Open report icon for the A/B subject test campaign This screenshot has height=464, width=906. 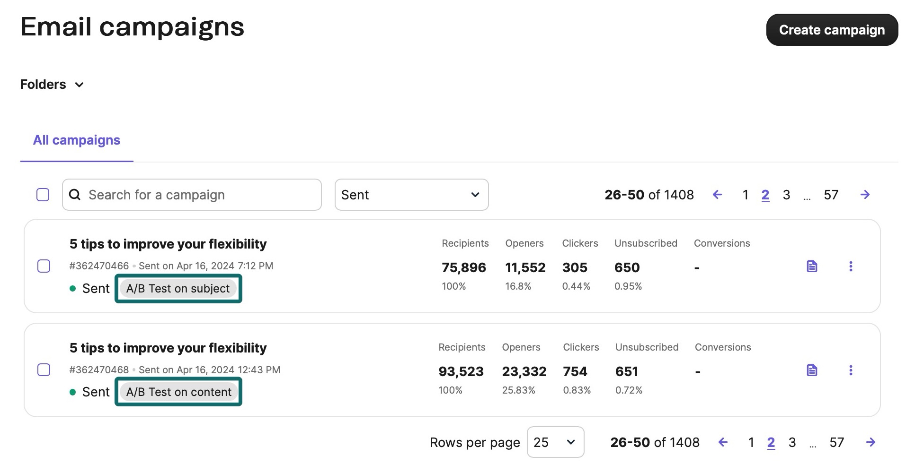click(811, 266)
